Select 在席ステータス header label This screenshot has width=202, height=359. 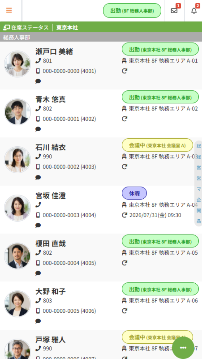pyautogui.click(x=30, y=27)
